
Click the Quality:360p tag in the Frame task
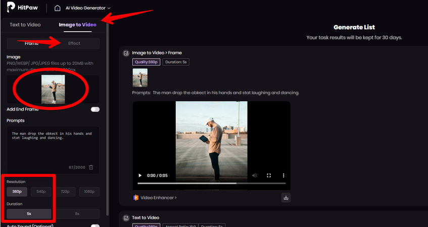click(x=147, y=62)
